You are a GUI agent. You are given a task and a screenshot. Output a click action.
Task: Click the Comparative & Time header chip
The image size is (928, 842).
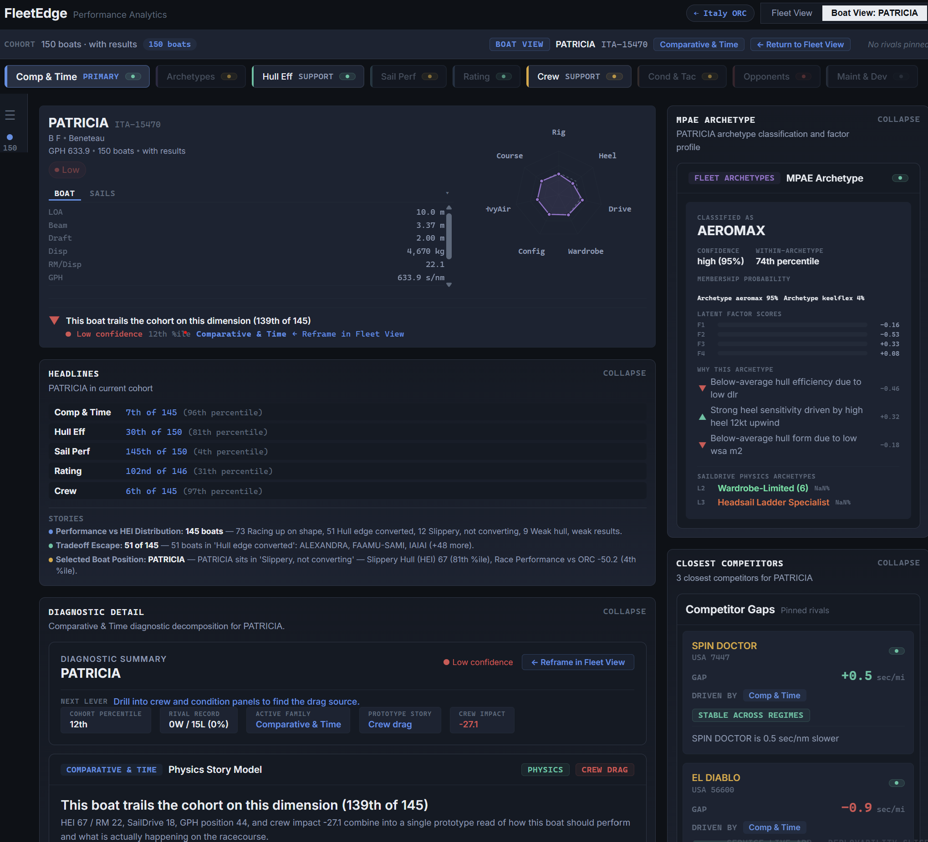coord(699,44)
